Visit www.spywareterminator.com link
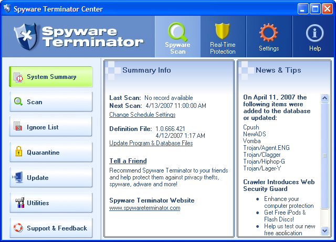The image size is (336, 242). (145, 208)
